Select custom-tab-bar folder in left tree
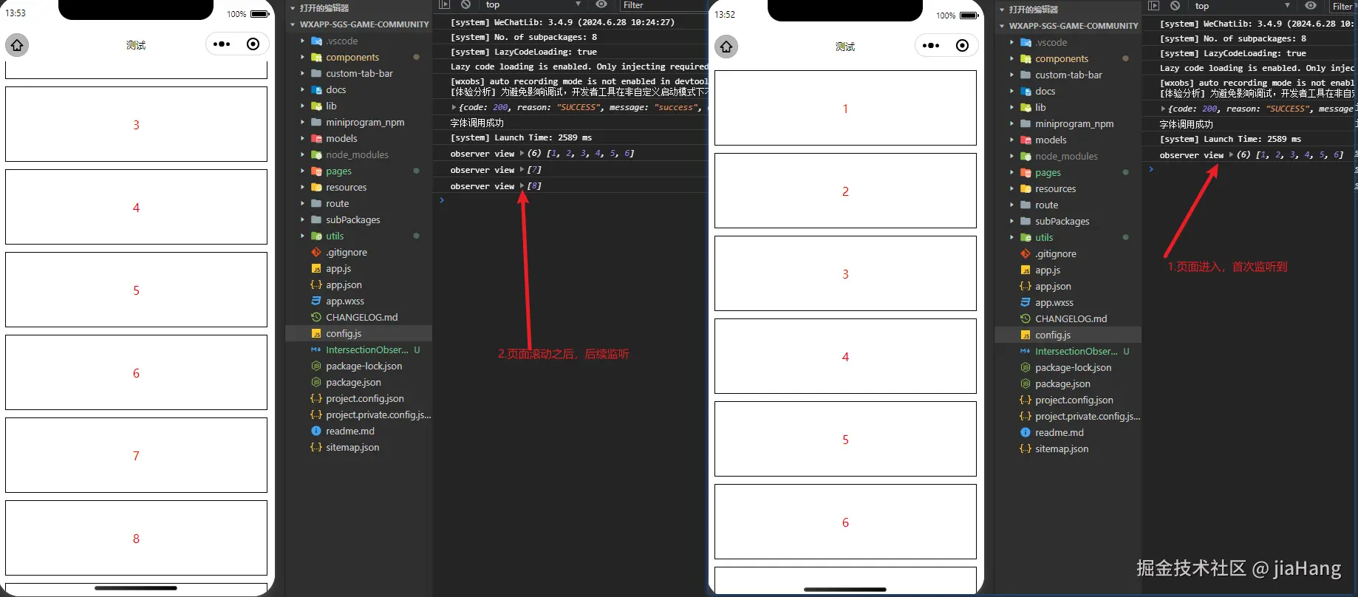 tap(359, 73)
